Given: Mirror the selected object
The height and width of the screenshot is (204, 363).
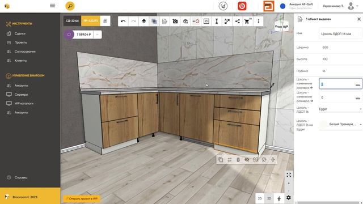Looking at the screenshot, I should click(x=255, y=160).
